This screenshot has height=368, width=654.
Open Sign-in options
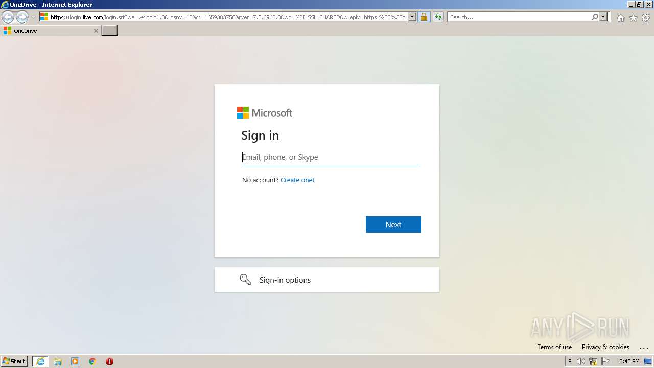[327, 280]
